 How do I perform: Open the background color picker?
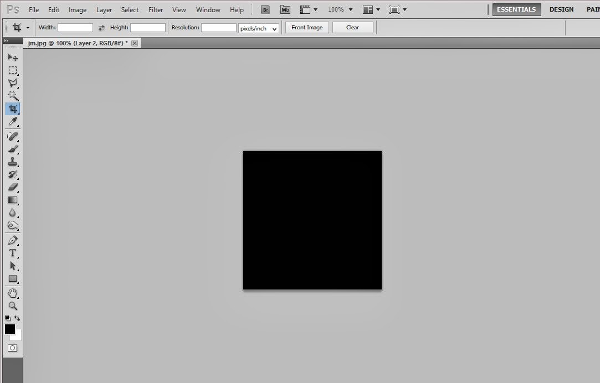(18, 337)
